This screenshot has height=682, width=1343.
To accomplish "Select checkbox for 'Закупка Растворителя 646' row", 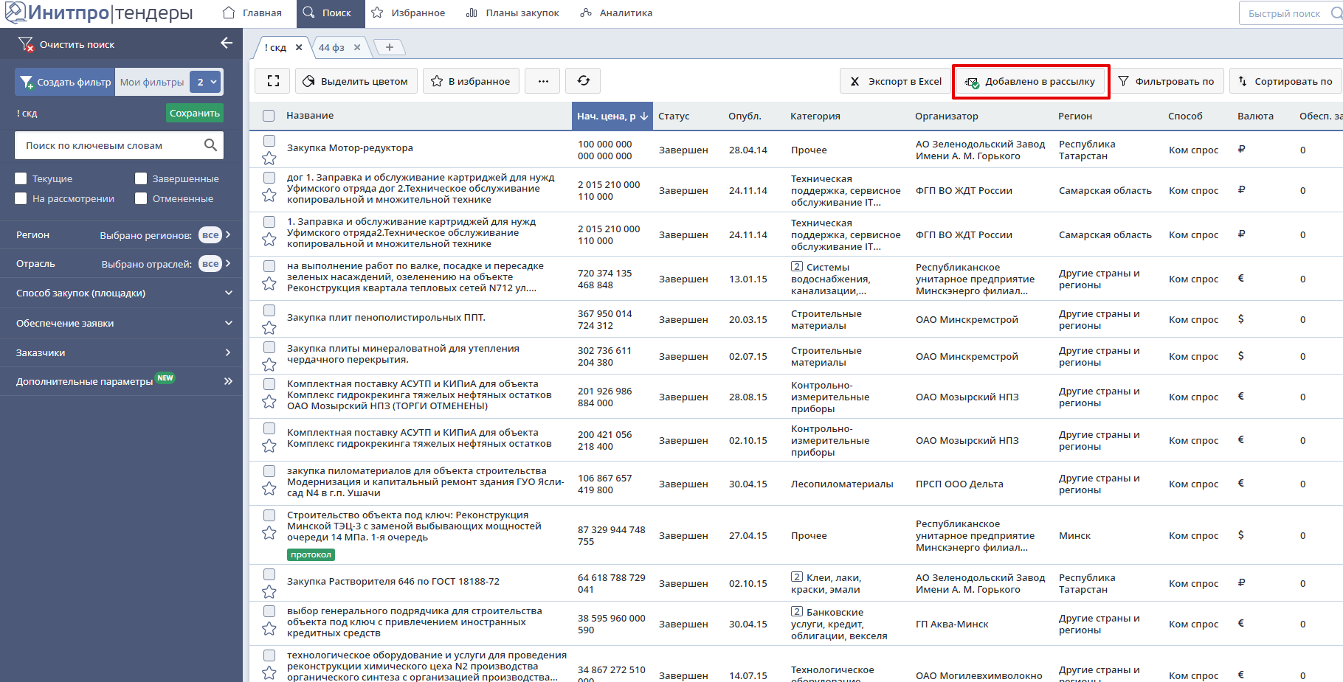I will click(x=269, y=574).
